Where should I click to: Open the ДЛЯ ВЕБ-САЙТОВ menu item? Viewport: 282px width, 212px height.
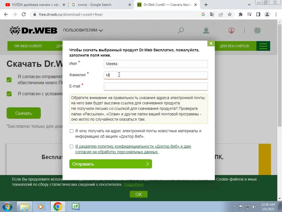click(234, 46)
